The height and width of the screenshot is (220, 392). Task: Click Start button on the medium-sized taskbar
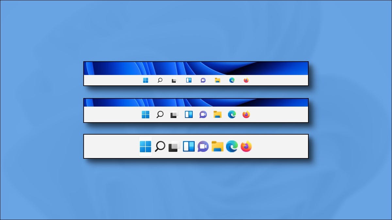pos(145,114)
